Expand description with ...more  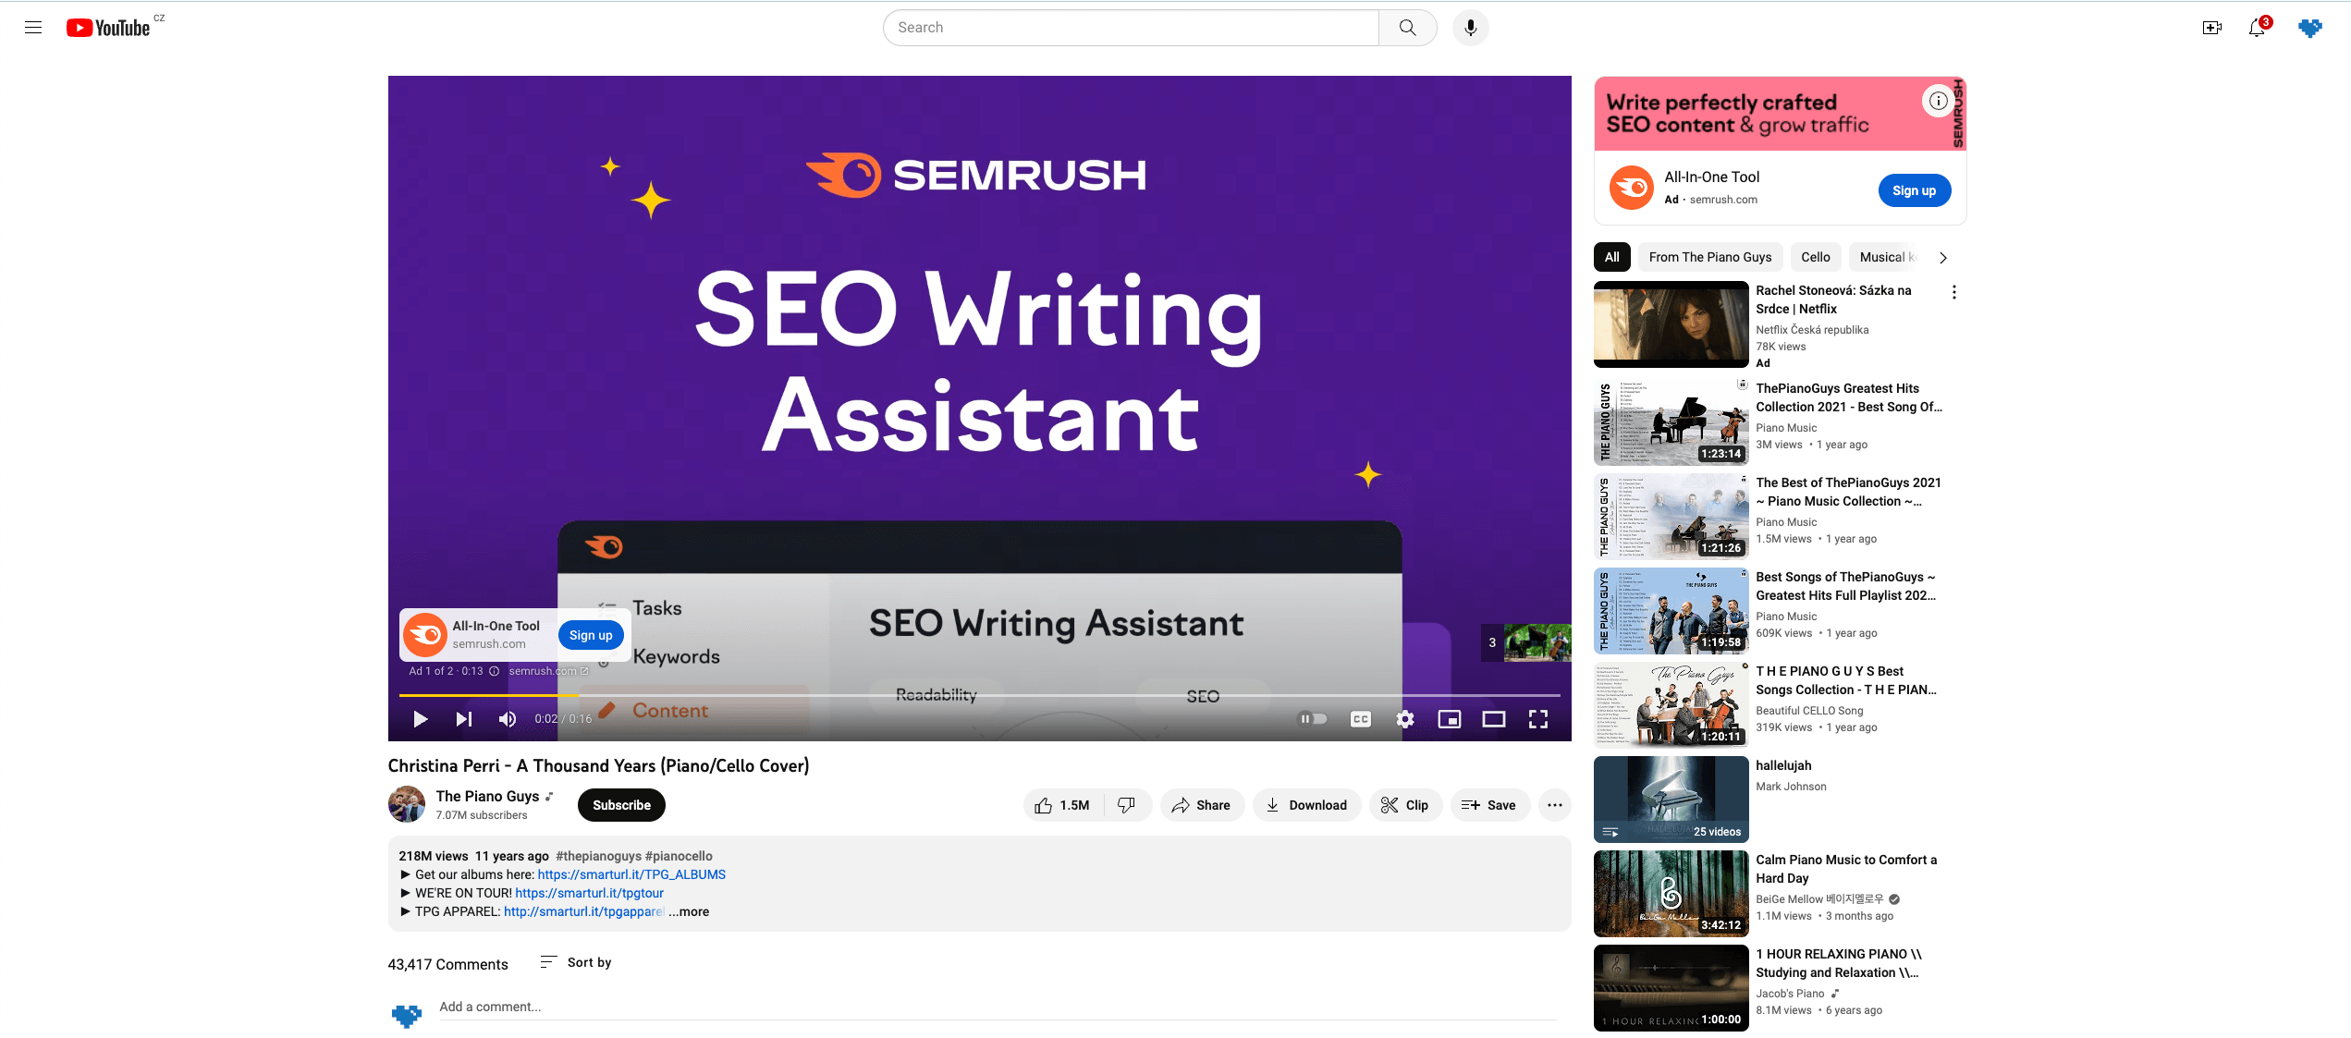689,911
